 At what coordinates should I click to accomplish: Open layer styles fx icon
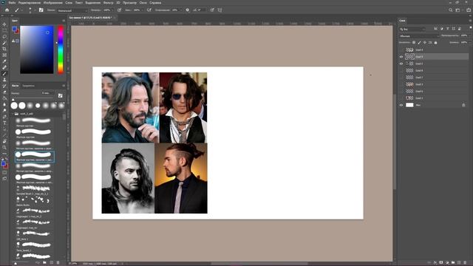click(435, 263)
